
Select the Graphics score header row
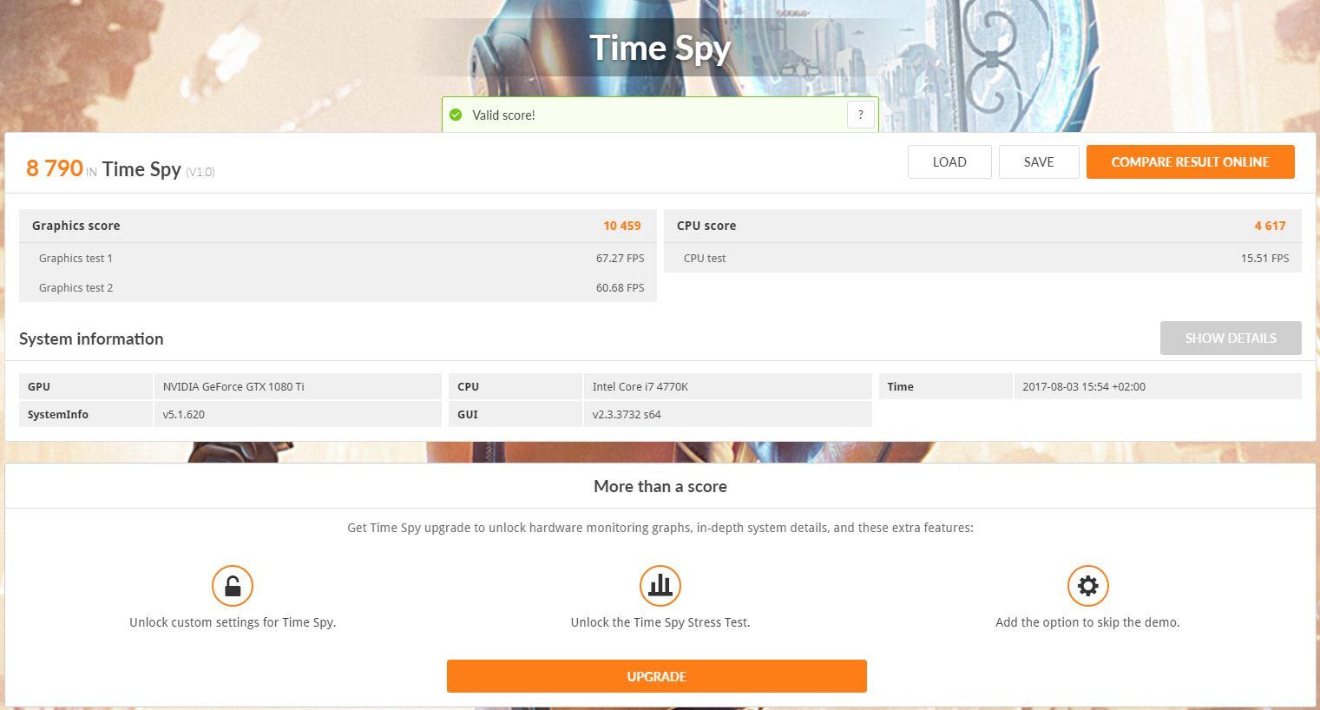coord(338,226)
